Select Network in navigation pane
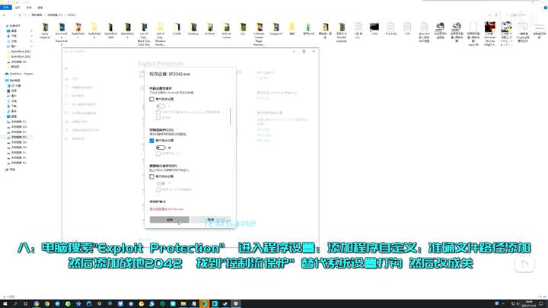This screenshot has height=308, width=548. coord(11,170)
